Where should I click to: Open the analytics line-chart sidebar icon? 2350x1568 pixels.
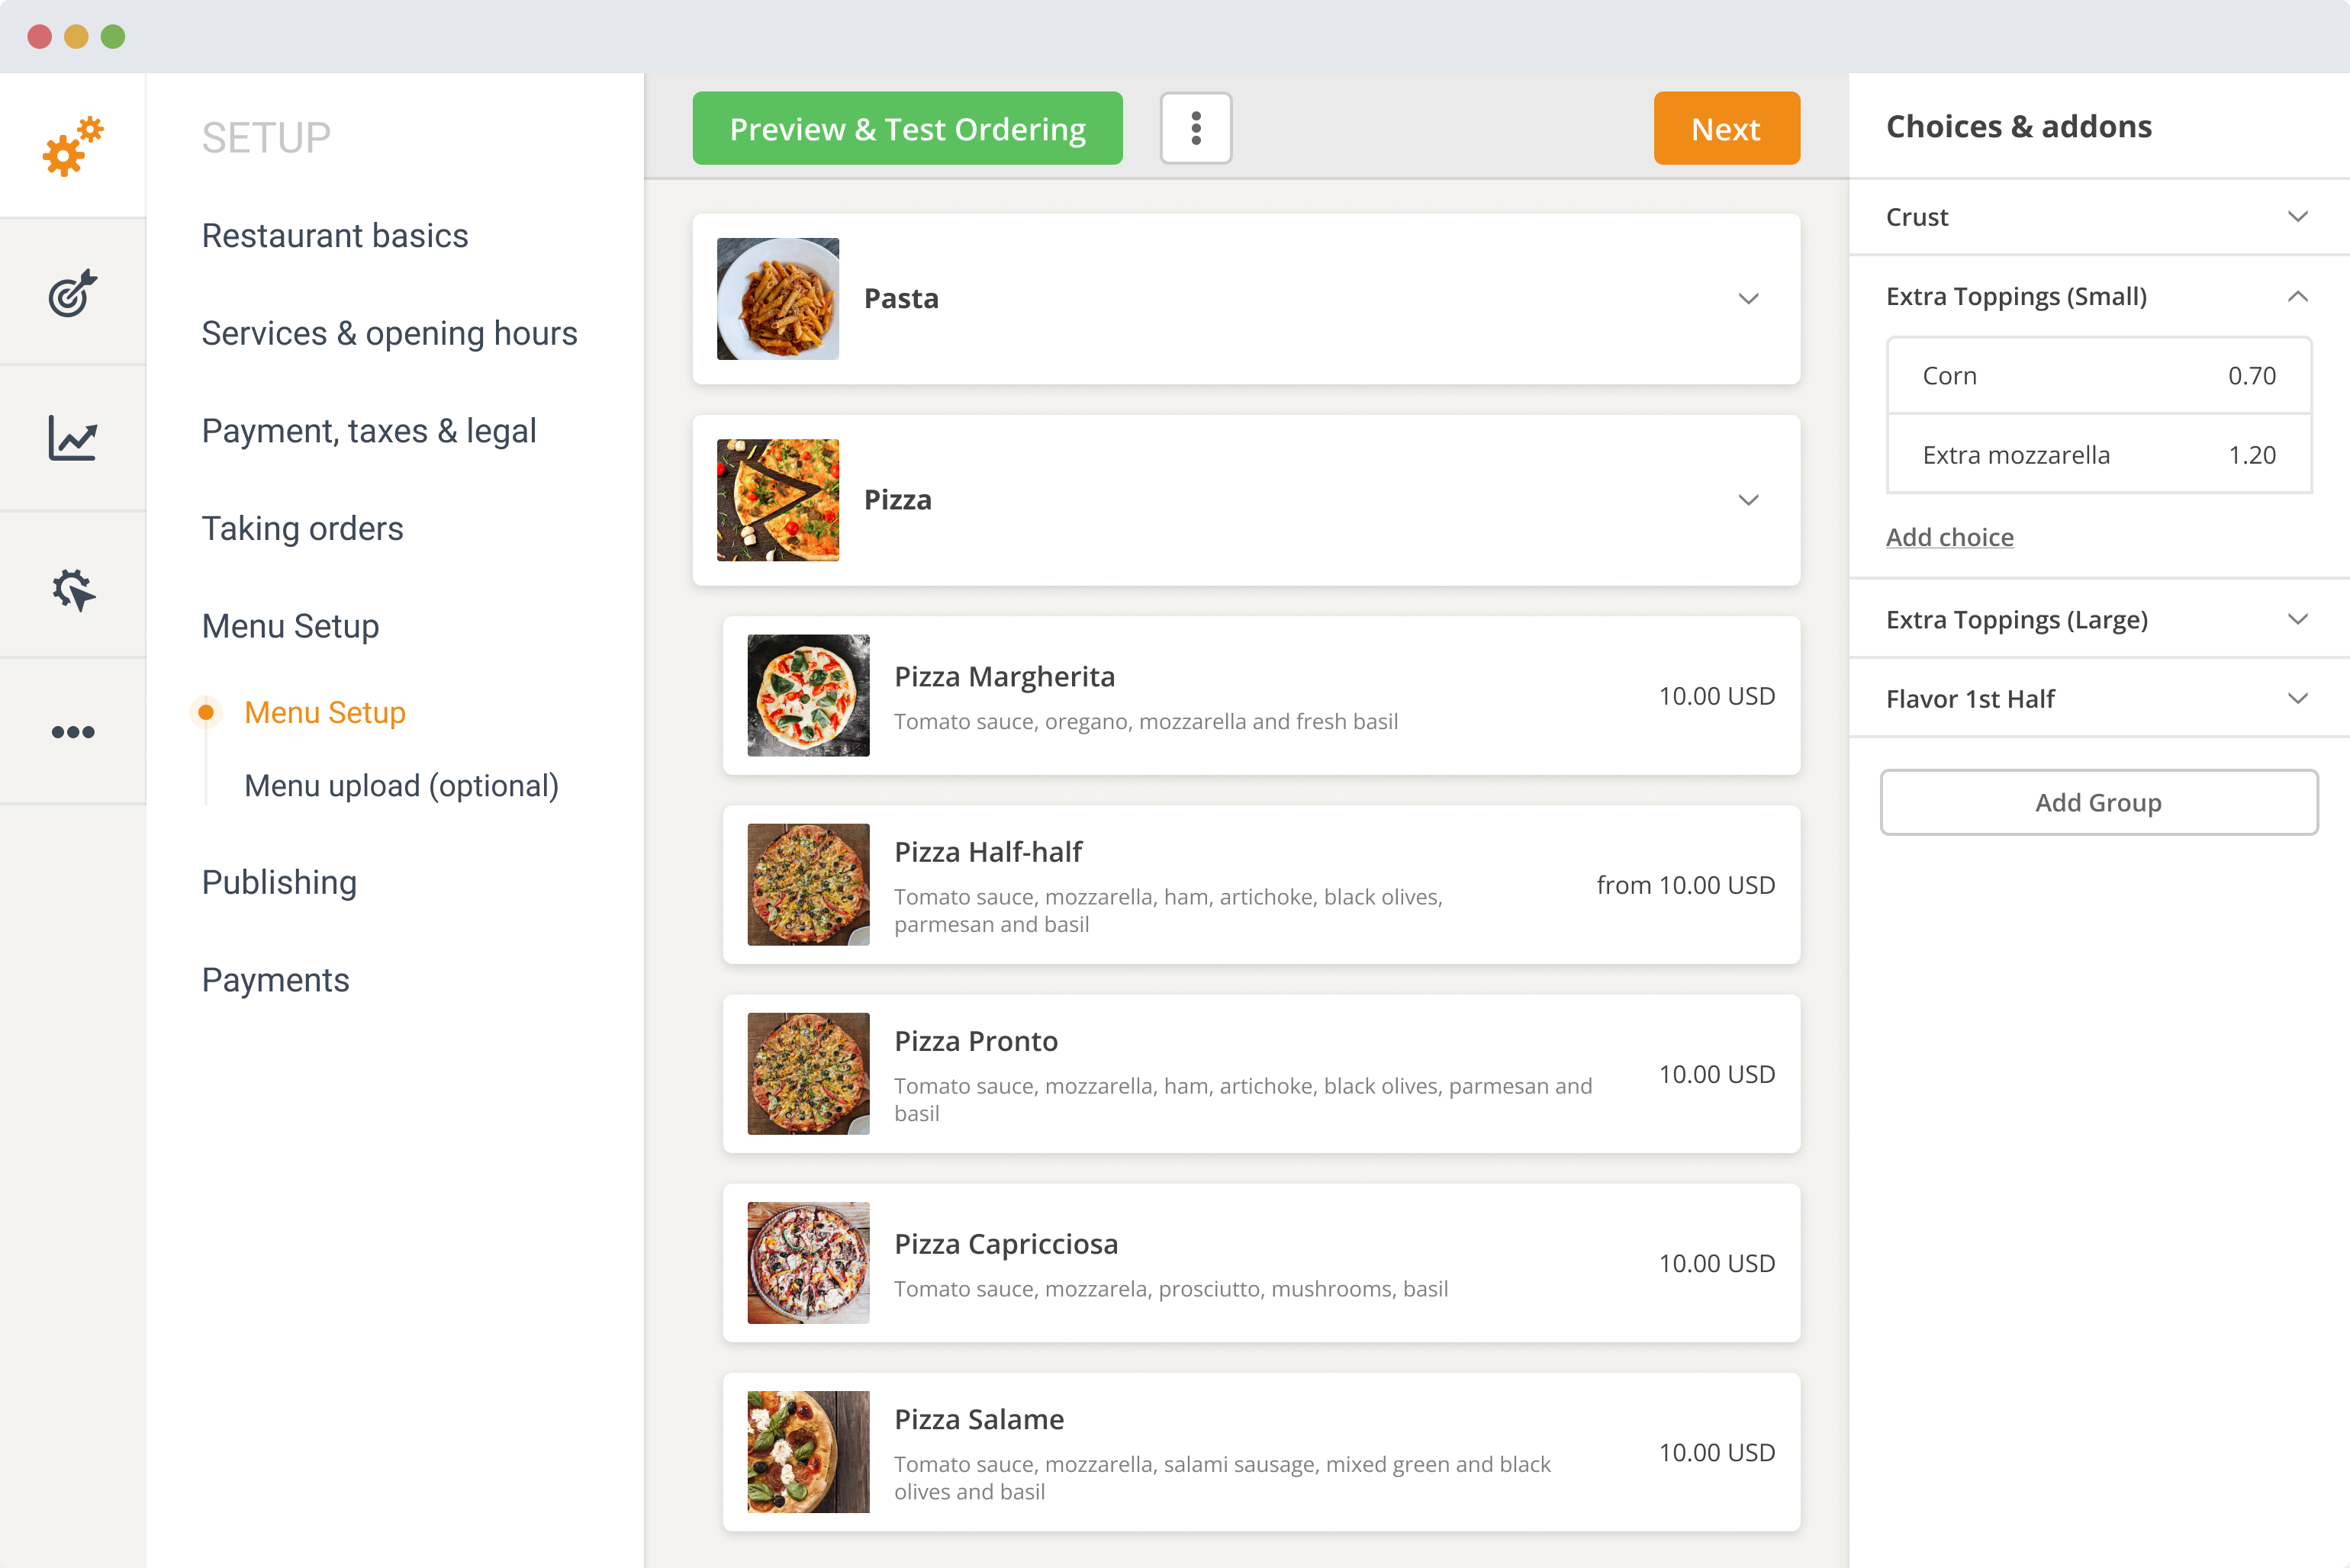tap(73, 438)
